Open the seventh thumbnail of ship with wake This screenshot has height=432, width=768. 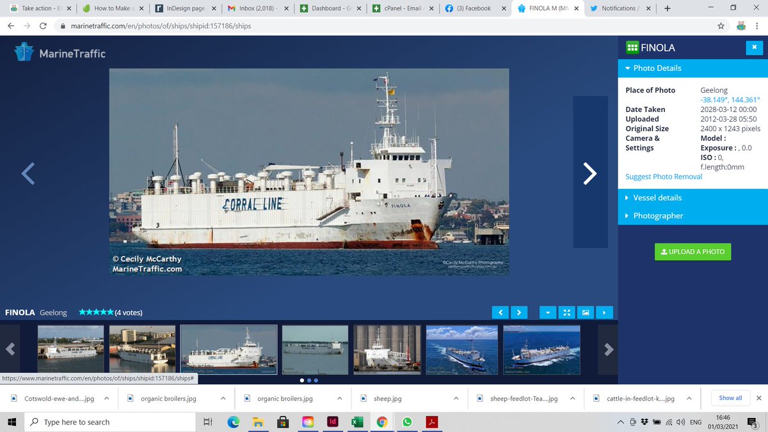click(x=541, y=349)
